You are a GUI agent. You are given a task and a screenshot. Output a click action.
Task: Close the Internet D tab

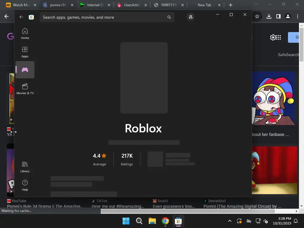(109, 5)
